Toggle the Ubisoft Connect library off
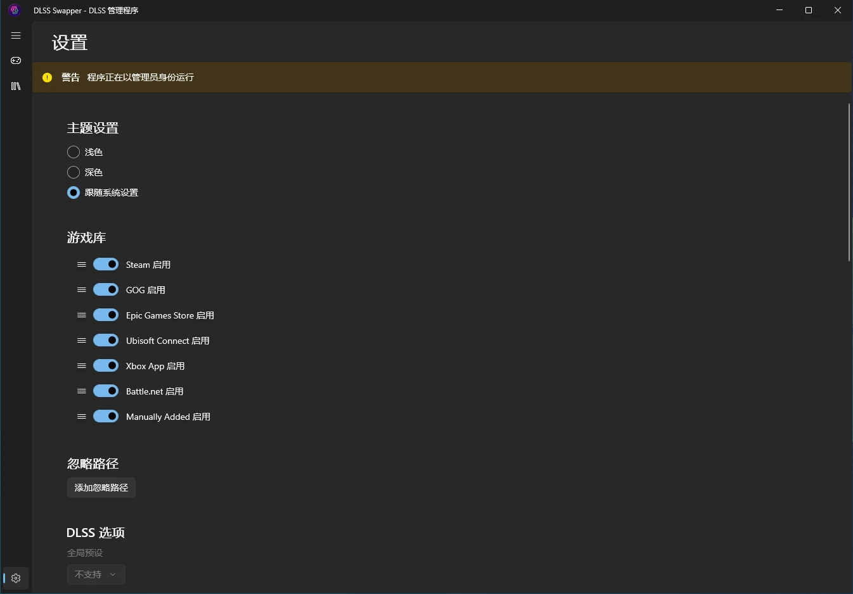 [x=106, y=340]
